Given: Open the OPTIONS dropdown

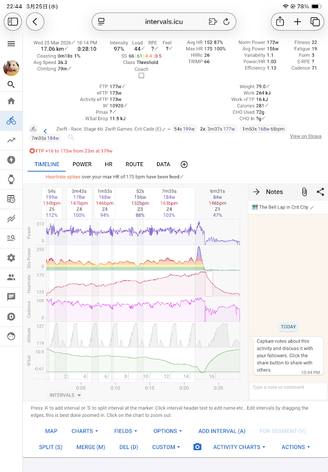Looking at the screenshot, I should click(x=168, y=431).
